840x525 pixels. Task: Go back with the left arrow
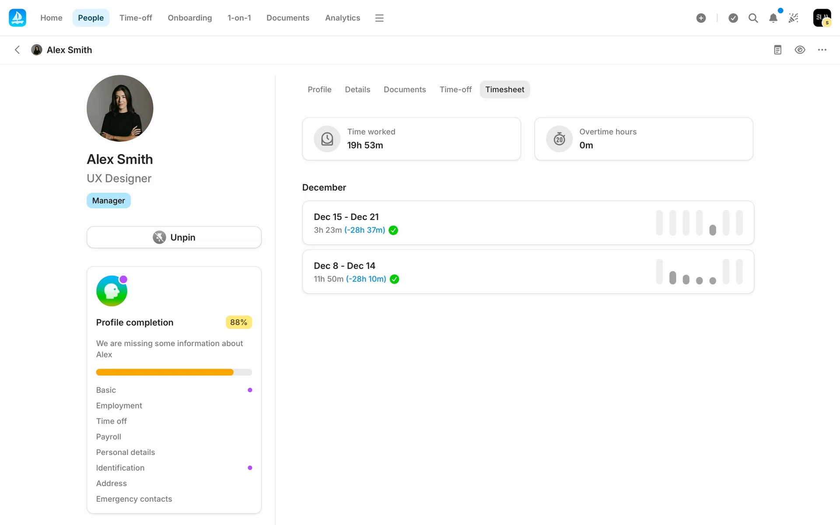(x=17, y=50)
